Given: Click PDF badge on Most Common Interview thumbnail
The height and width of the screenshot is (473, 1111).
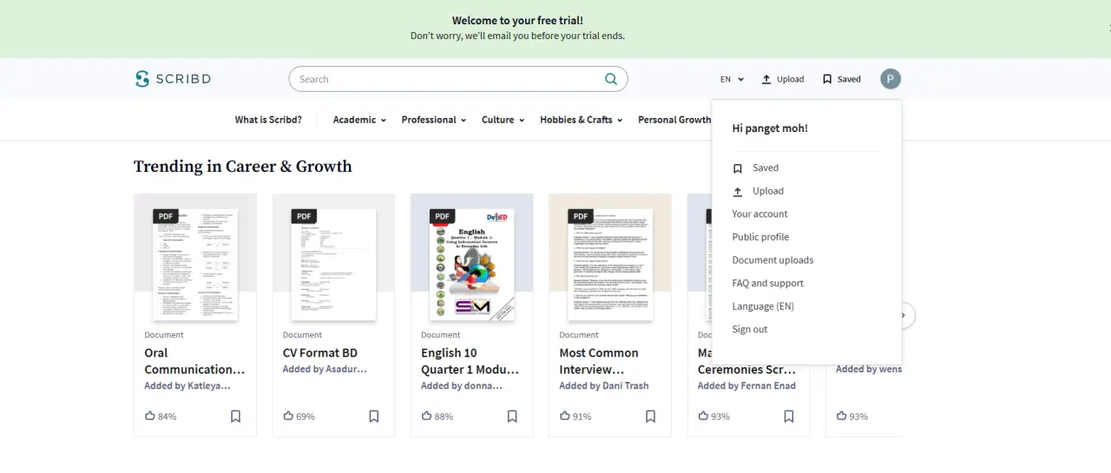Looking at the screenshot, I should coord(581,216).
